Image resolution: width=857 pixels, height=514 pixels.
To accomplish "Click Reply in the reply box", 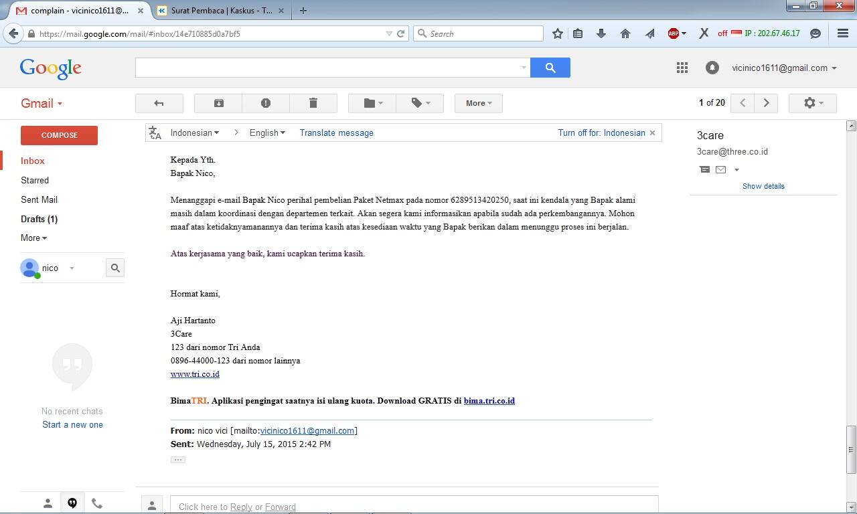I will (241, 507).
